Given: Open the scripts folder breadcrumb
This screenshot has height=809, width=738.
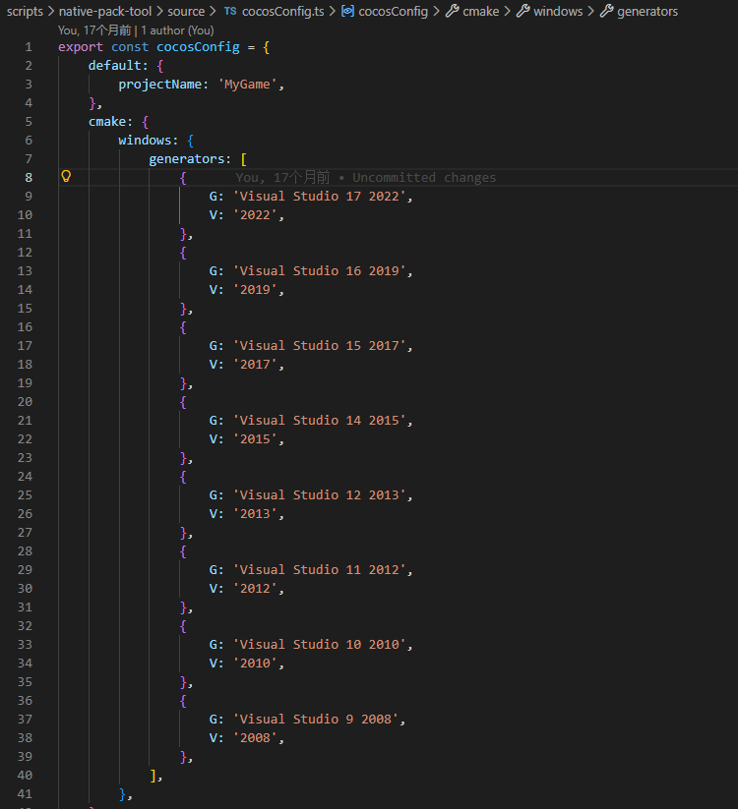Looking at the screenshot, I should (x=25, y=12).
